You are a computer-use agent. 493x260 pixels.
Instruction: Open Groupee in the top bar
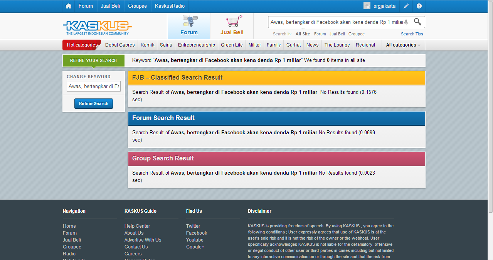click(138, 6)
